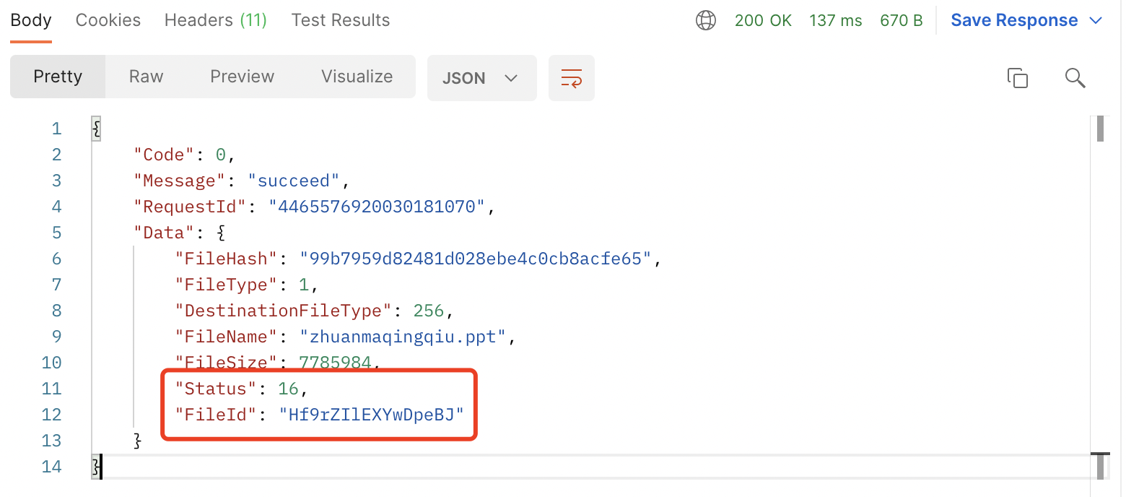Switch to Raw response view

point(146,77)
